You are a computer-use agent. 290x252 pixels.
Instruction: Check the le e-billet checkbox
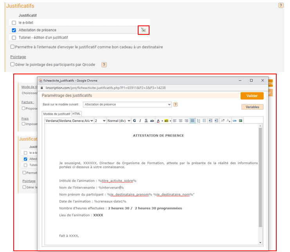(14, 23)
